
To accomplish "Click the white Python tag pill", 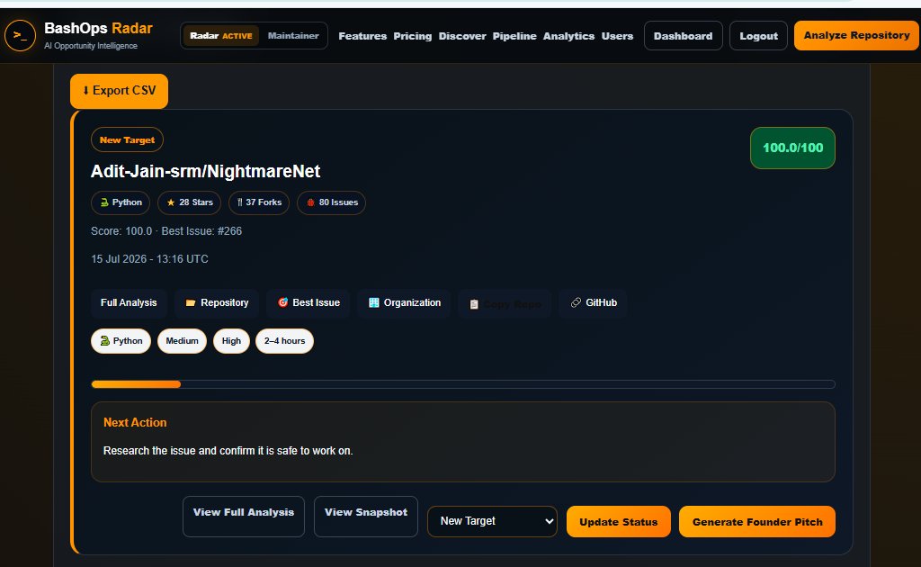I will [121, 341].
